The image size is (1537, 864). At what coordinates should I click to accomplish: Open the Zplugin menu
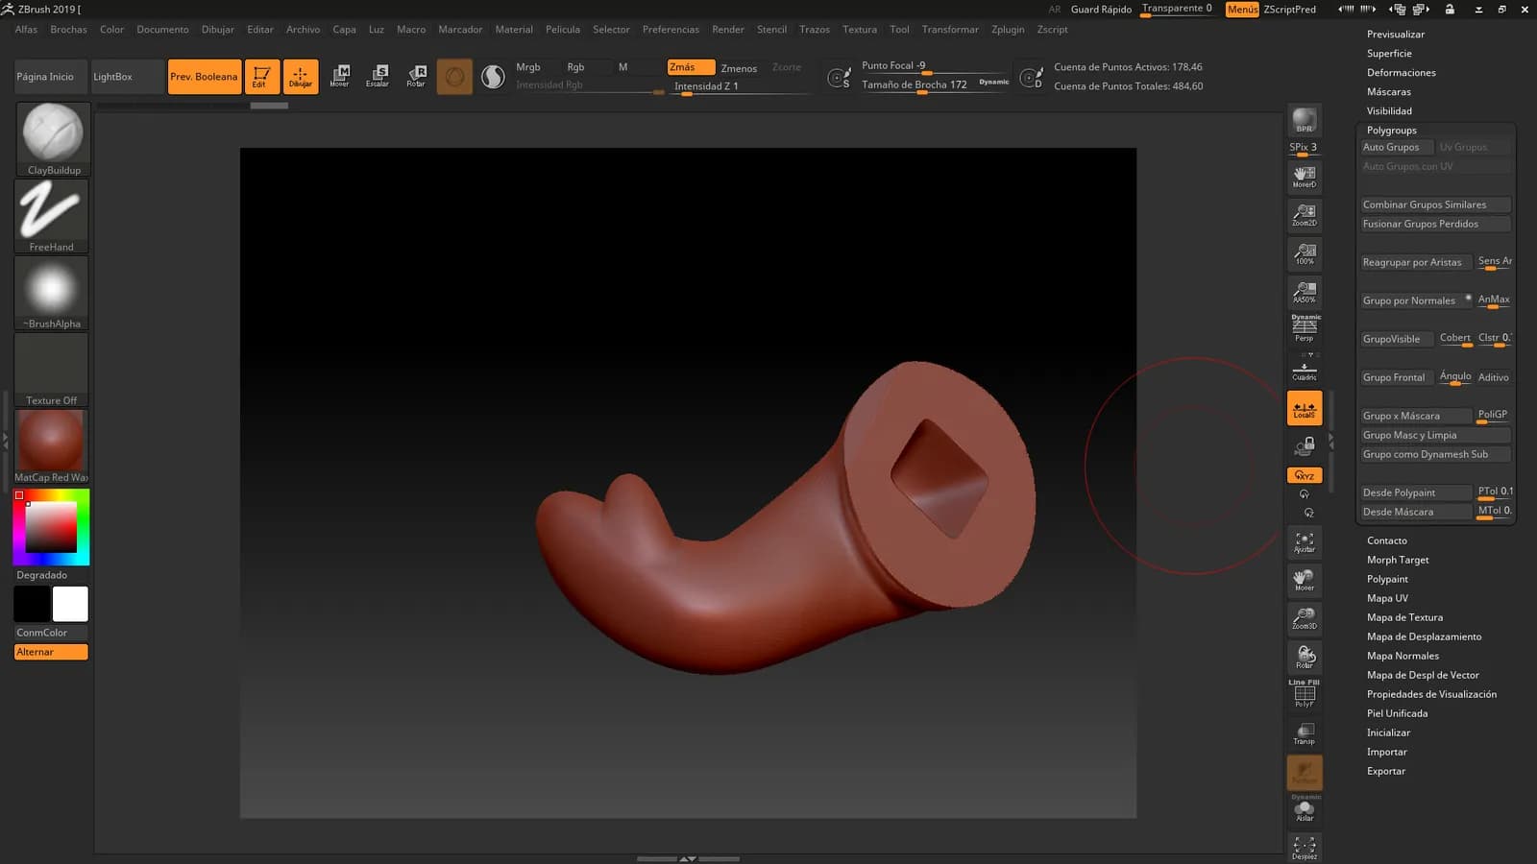tap(1008, 30)
